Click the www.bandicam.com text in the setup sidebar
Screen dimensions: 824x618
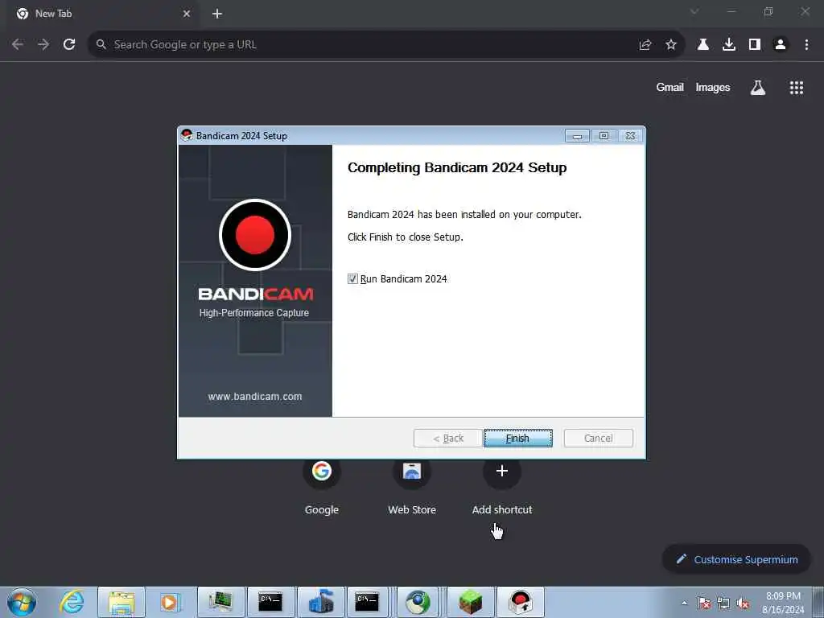pos(255,396)
